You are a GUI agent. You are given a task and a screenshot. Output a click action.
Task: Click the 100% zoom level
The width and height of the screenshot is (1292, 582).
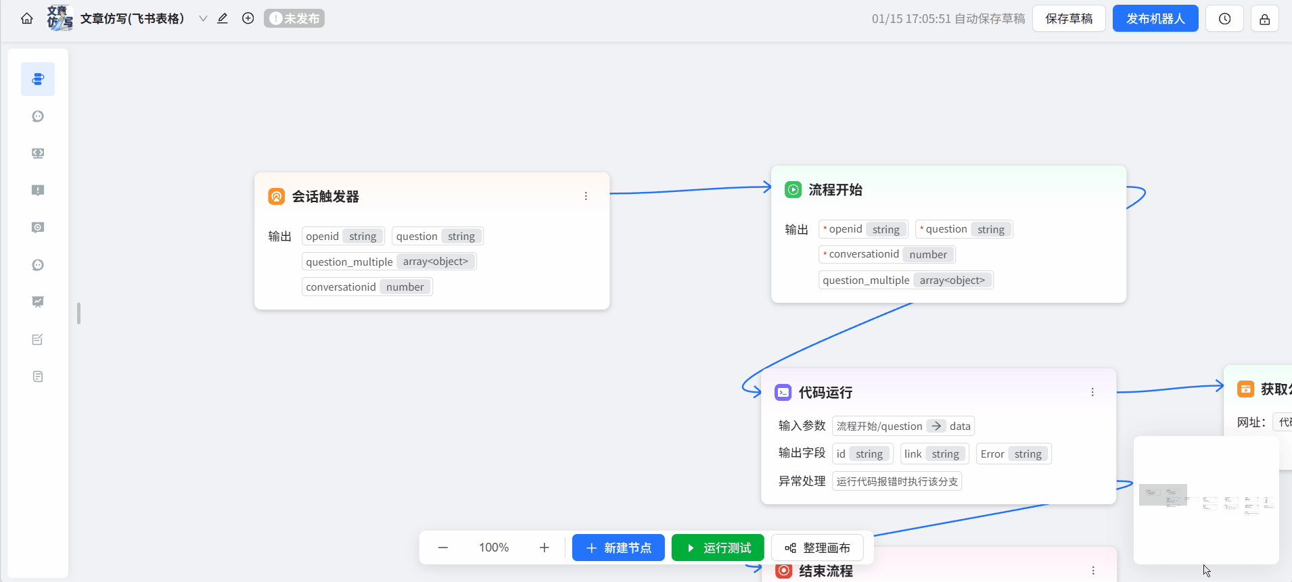pos(494,548)
